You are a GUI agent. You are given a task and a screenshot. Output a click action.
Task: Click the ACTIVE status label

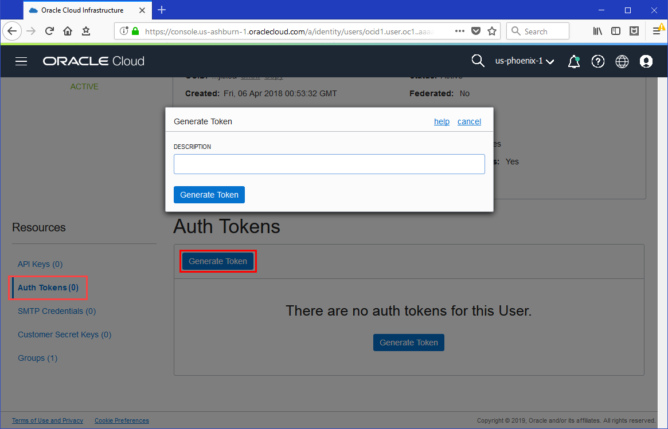[84, 87]
